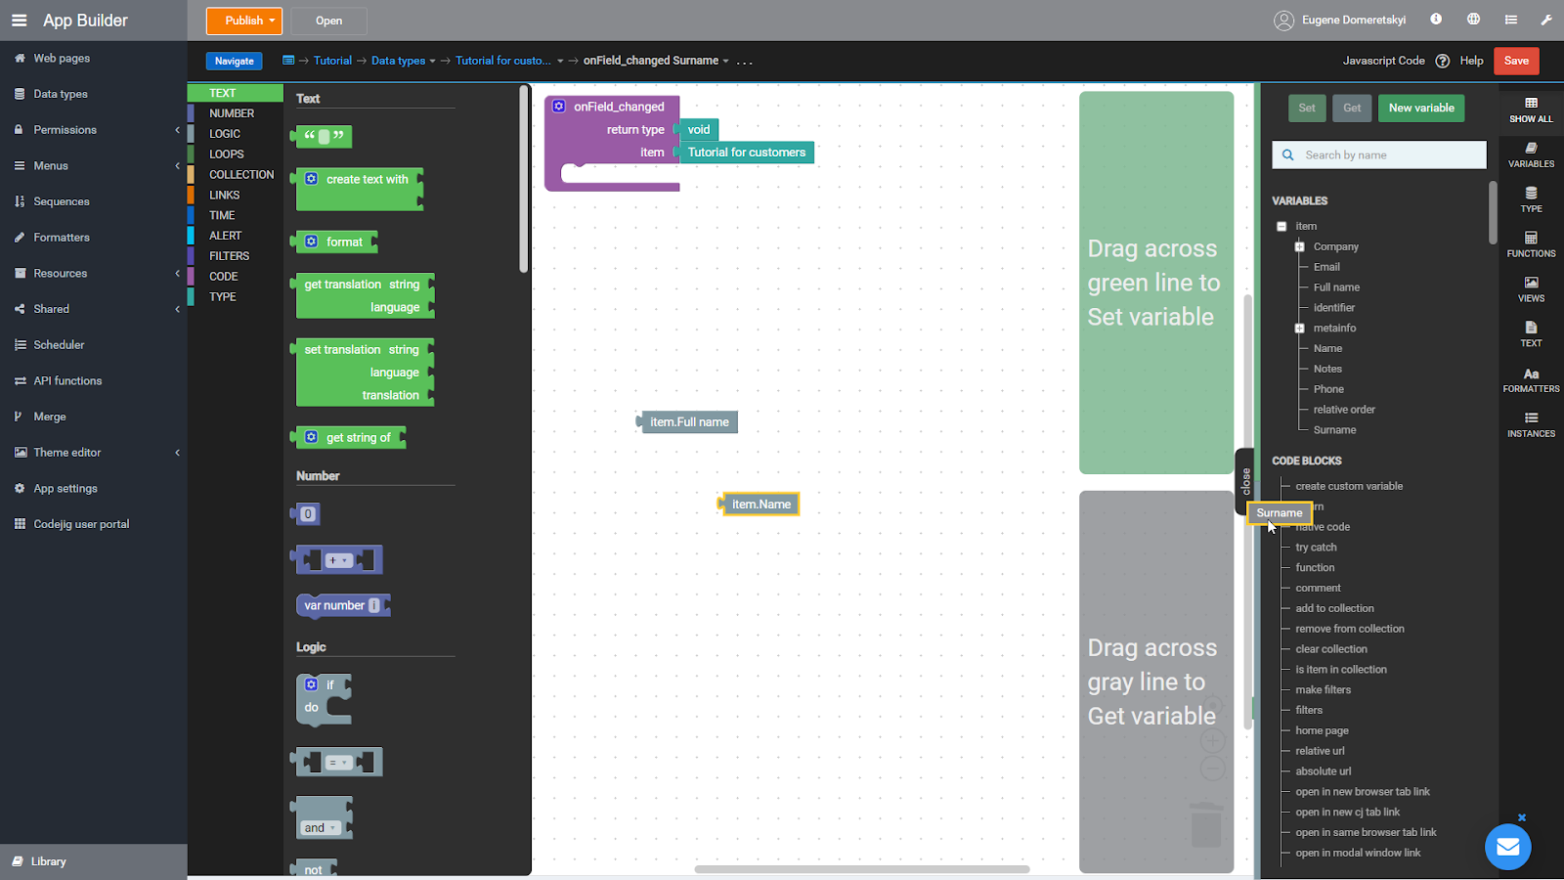
Task: Click the Open button
Action: click(x=329, y=21)
